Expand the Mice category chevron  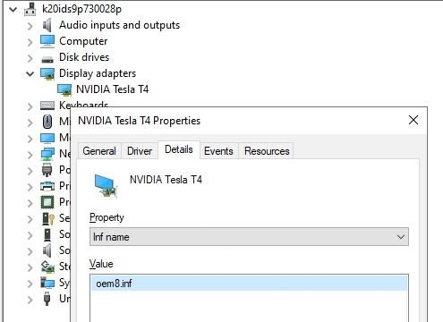click(x=30, y=123)
